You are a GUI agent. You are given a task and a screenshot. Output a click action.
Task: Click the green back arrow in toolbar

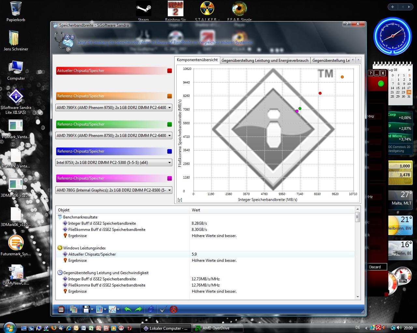click(128, 309)
